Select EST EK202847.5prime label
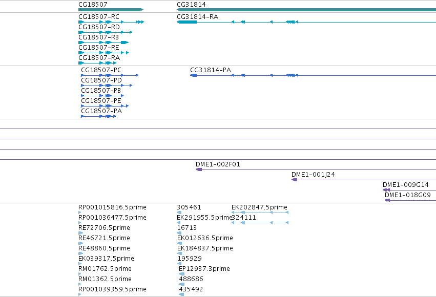 click(259, 207)
